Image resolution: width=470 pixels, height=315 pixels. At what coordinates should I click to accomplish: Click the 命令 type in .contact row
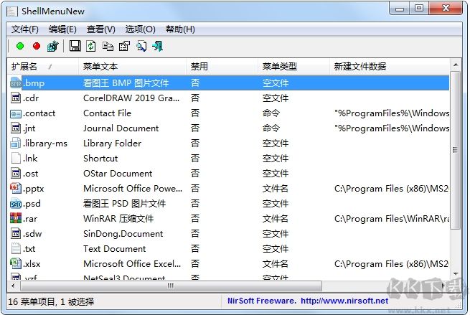271,113
